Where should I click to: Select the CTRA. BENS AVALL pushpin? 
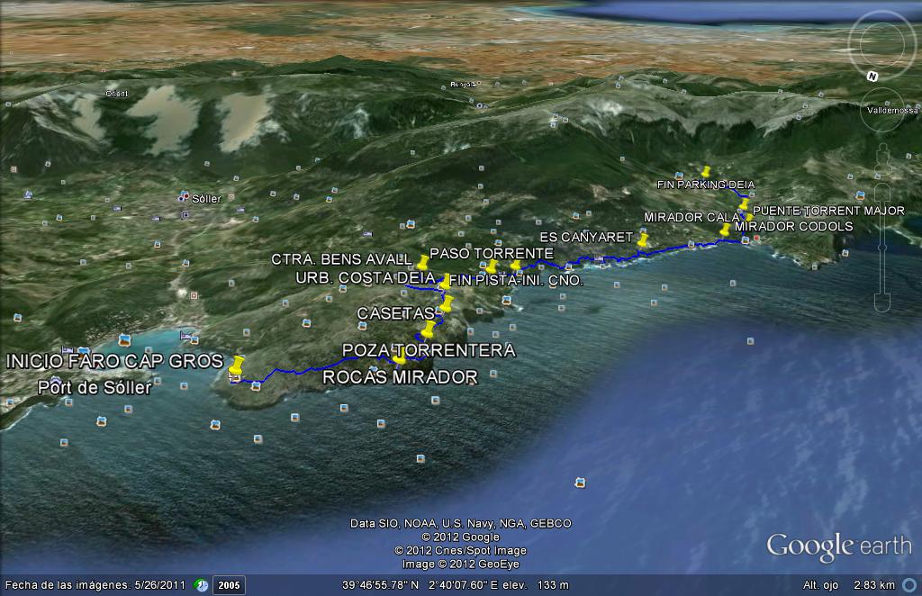click(x=423, y=263)
